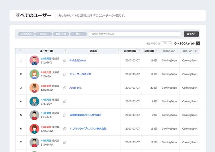Open sort menu on ユーザーID column
This screenshot has height=152, width=215.
point(66,51)
